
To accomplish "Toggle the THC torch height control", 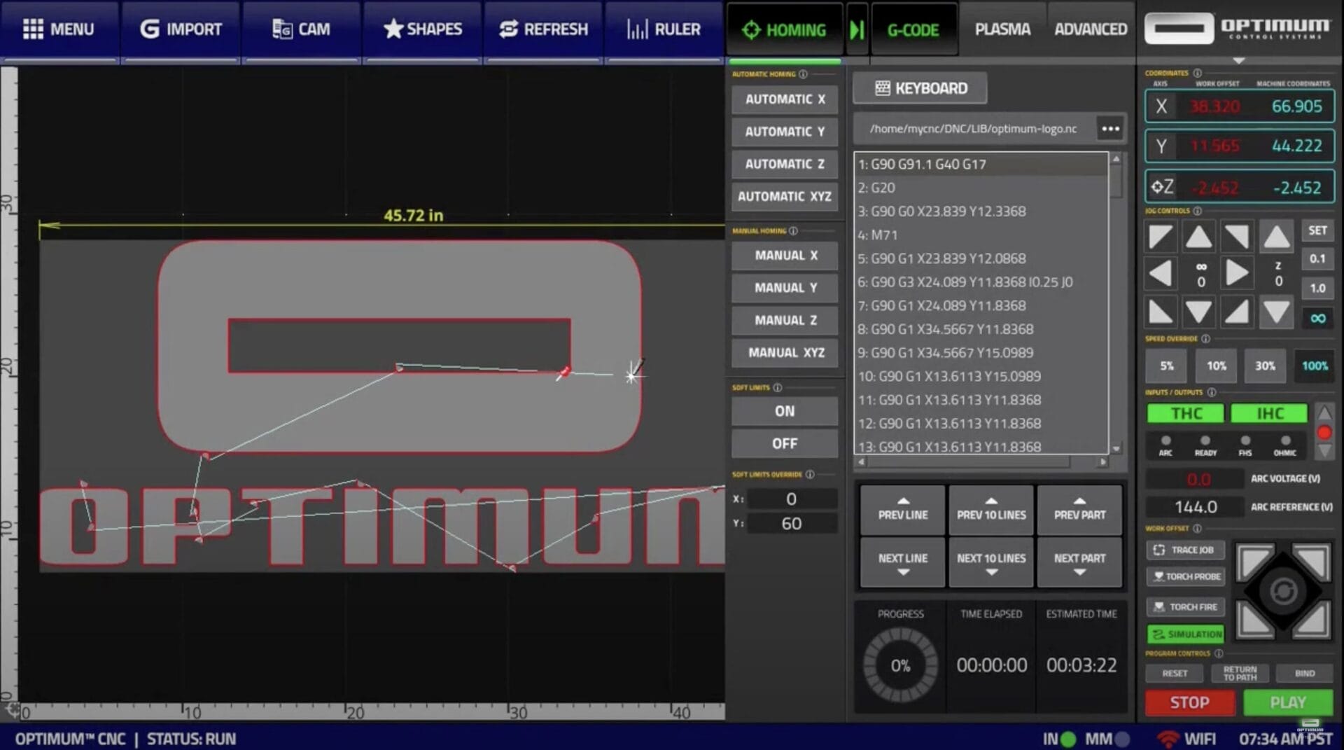I will [1185, 414].
